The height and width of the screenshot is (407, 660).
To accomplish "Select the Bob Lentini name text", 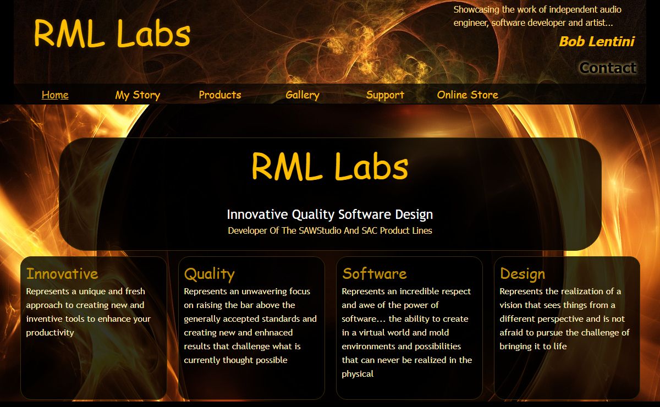I will pyautogui.click(x=597, y=42).
